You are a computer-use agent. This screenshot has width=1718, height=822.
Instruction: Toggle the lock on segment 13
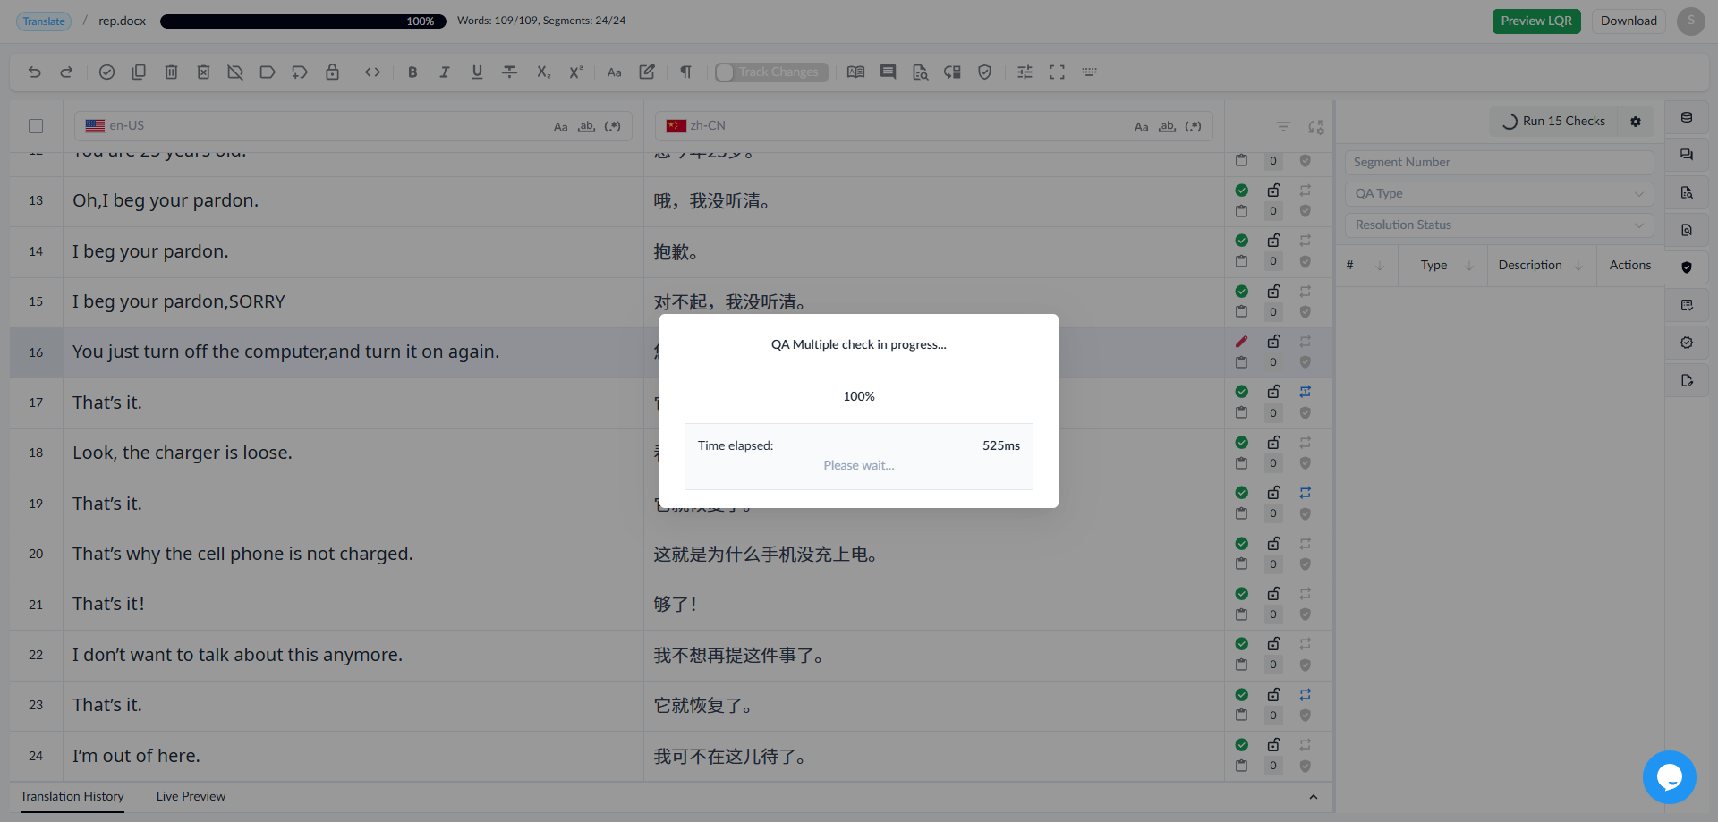click(1273, 191)
